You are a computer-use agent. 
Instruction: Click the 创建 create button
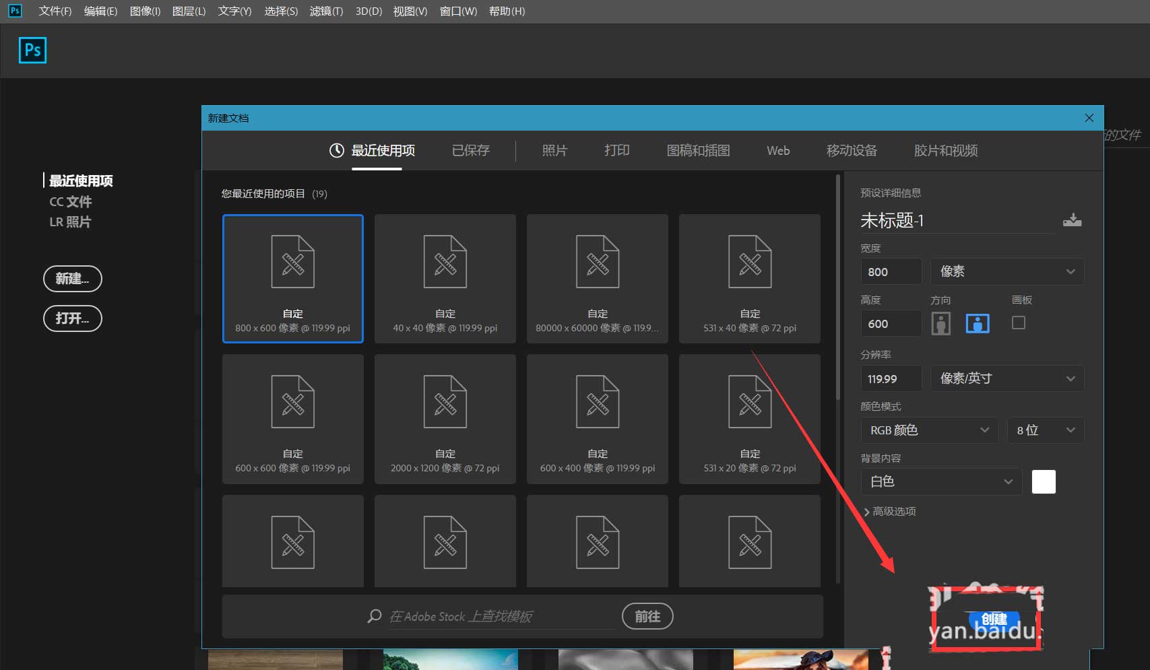tap(994, 619)
